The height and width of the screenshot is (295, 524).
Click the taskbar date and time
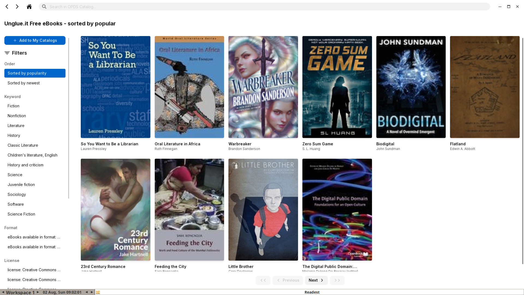(62, 292)
